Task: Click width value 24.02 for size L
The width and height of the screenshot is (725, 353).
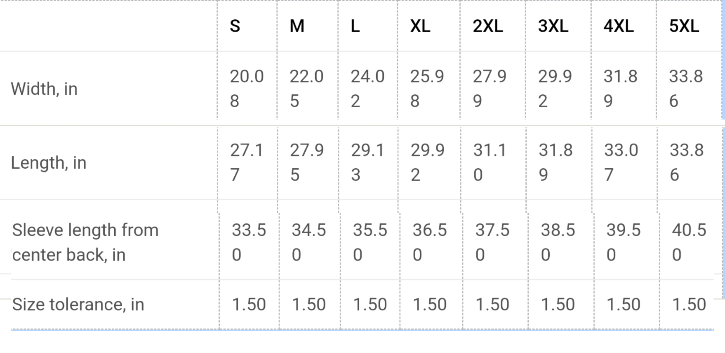Action: pyautogui.click(x=367, y=89)
